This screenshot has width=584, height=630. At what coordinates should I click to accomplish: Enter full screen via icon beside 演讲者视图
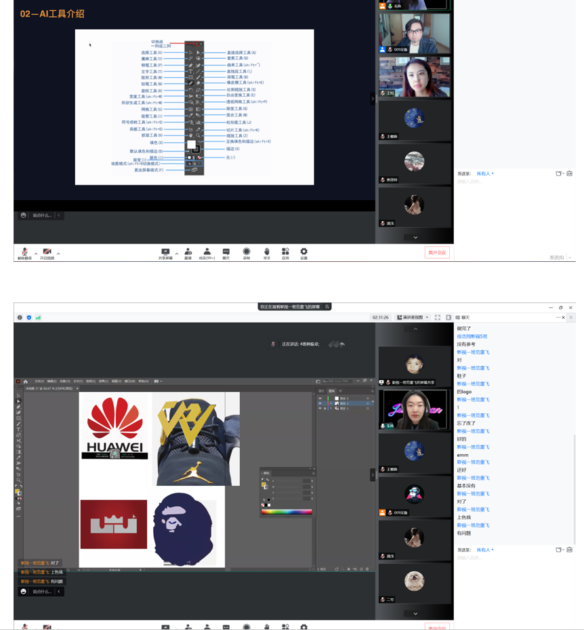coord(438,317)
